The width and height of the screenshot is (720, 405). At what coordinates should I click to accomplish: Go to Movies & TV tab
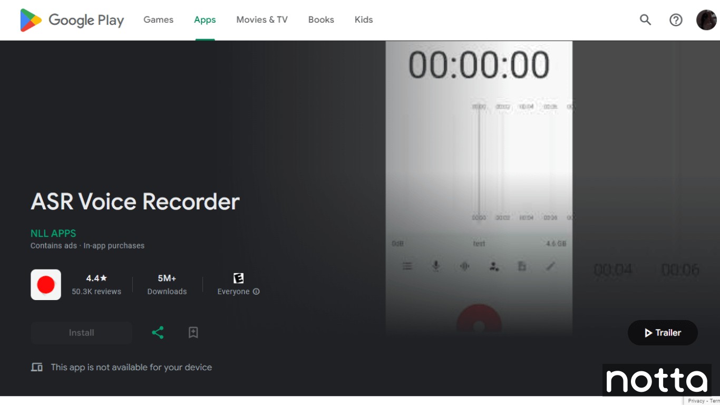pyautogui.click(x=262, y=20)
